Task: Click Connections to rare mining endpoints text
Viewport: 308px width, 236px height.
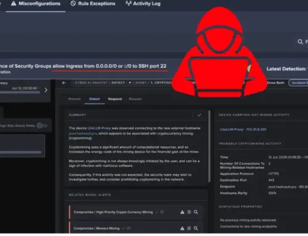Action: pyautogui.click(x=248, y=226)
